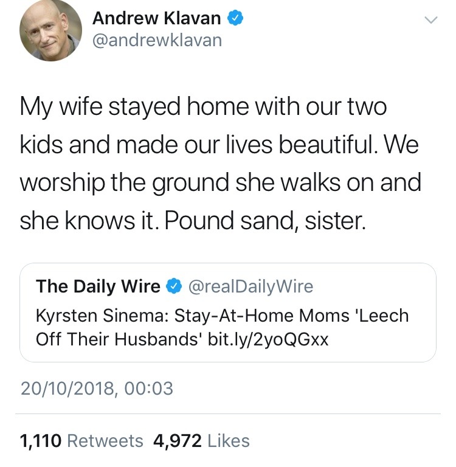This screenshot has width=456, height=467.
Task: Open the @realDailyWire handle
Action: 251,286
